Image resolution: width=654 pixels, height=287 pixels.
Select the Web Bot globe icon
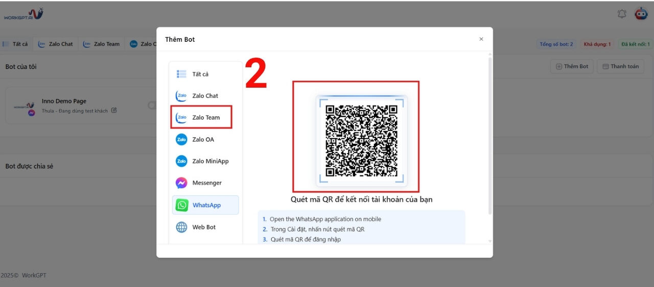(181, 227)
